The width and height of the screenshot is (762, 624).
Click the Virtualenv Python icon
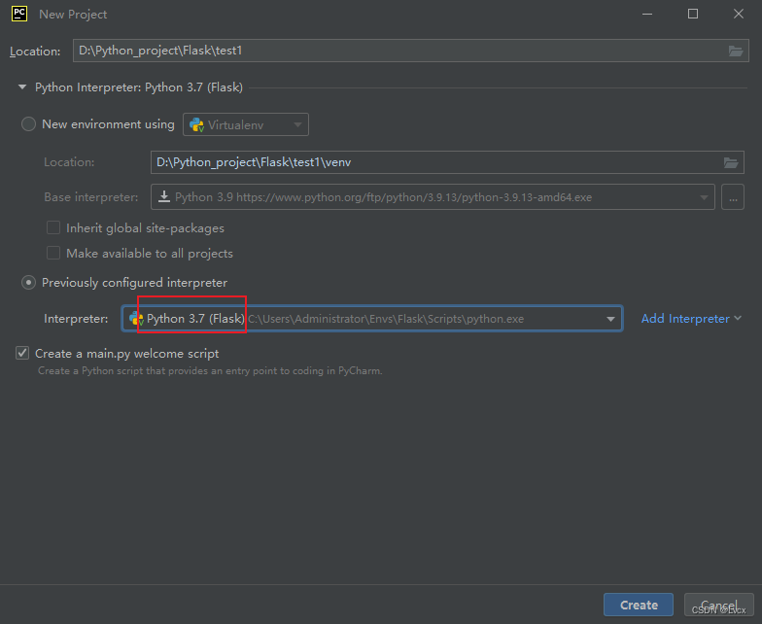(196, 124)
